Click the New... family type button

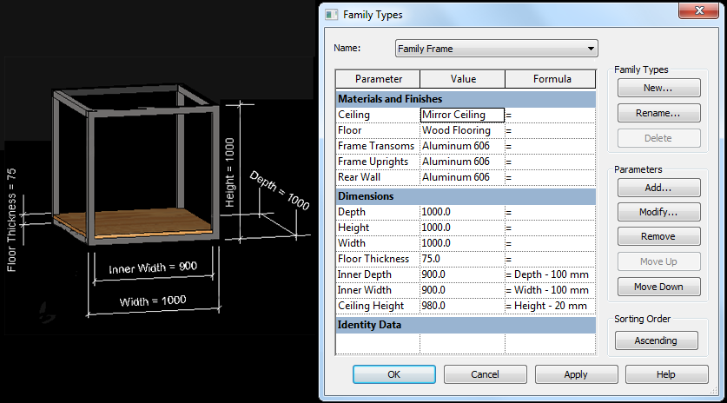[658, 88]
